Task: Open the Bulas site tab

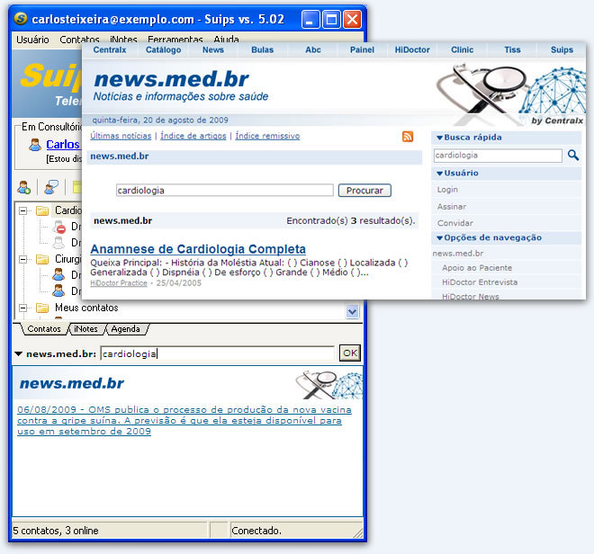Action: tap(263, 49)
